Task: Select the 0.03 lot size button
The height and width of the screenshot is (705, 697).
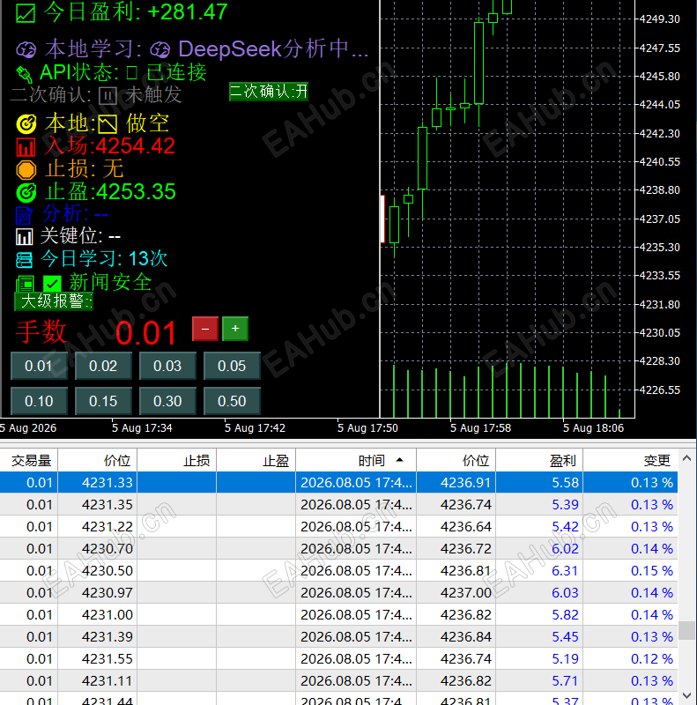Action: click(x=167, y=366)
